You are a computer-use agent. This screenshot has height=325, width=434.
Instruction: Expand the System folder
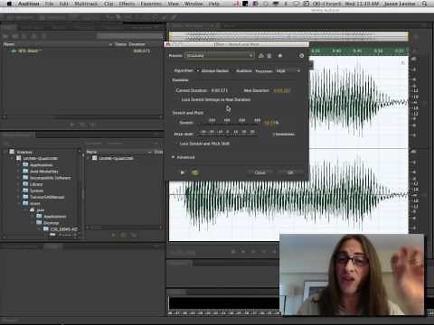[18, 190]
